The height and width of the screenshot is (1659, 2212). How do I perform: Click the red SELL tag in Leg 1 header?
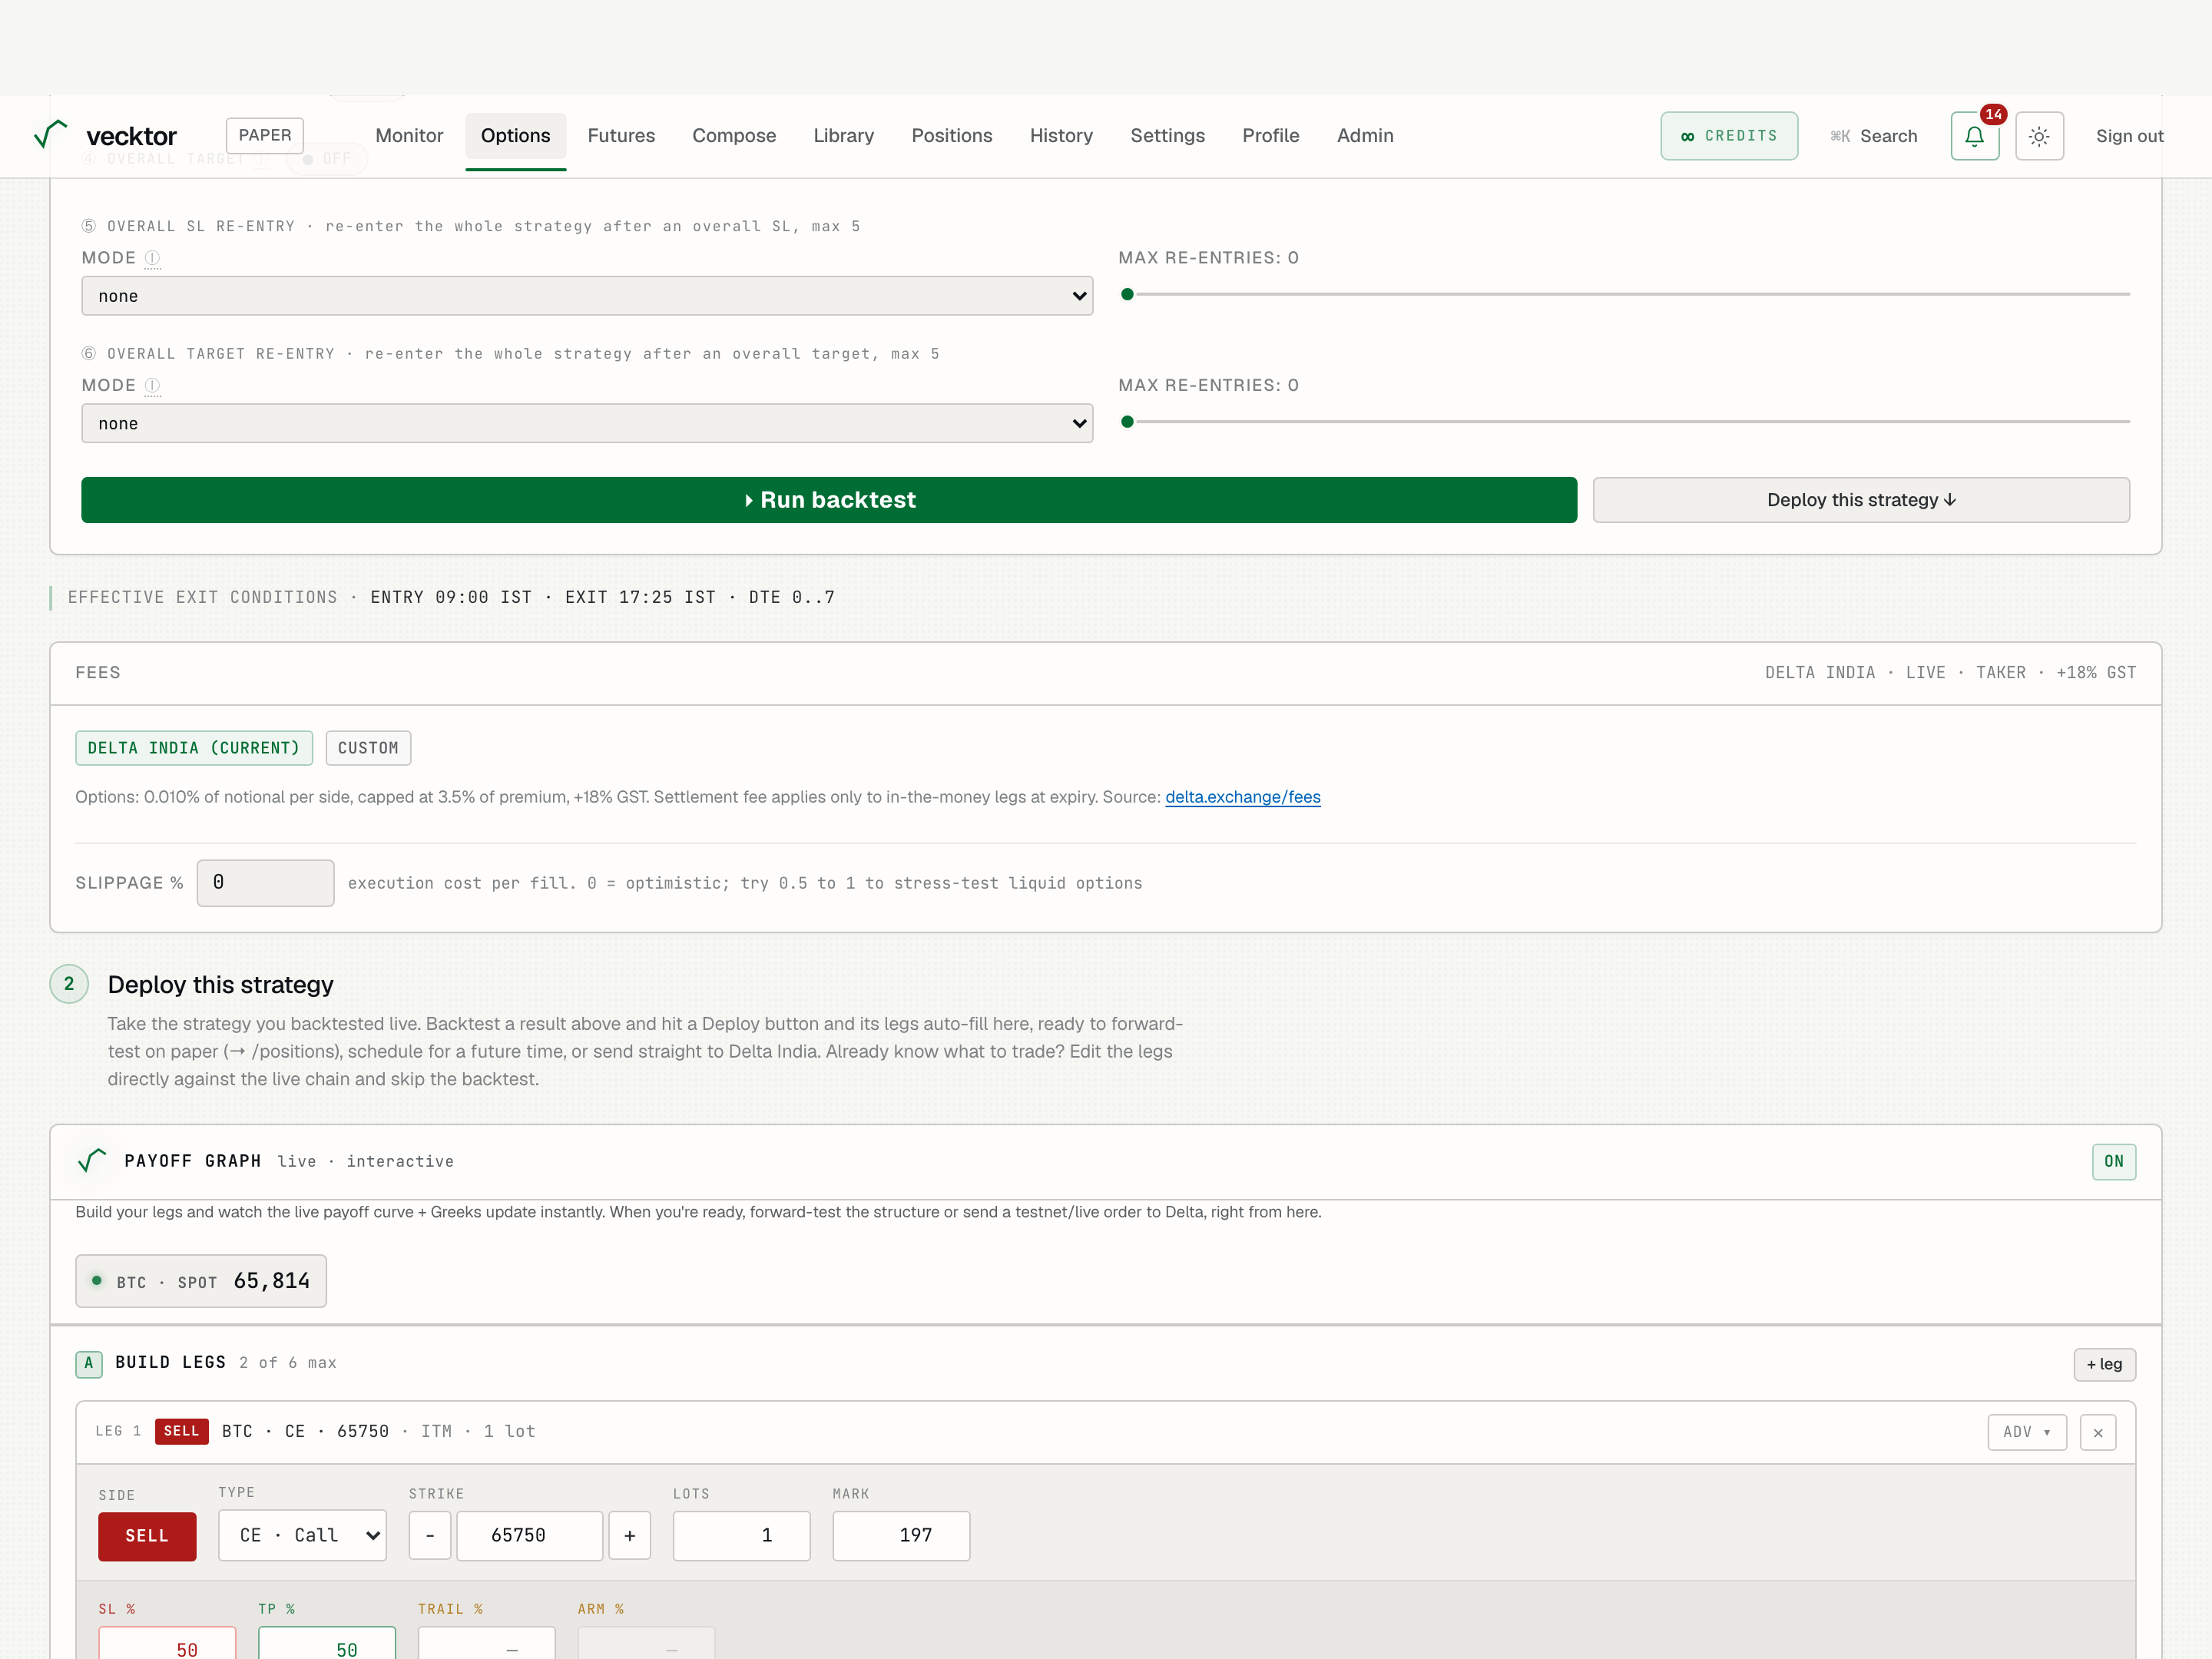181,1431
